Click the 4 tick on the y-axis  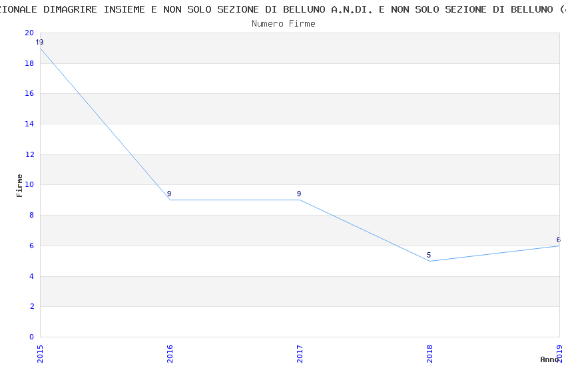click(31, 276)
